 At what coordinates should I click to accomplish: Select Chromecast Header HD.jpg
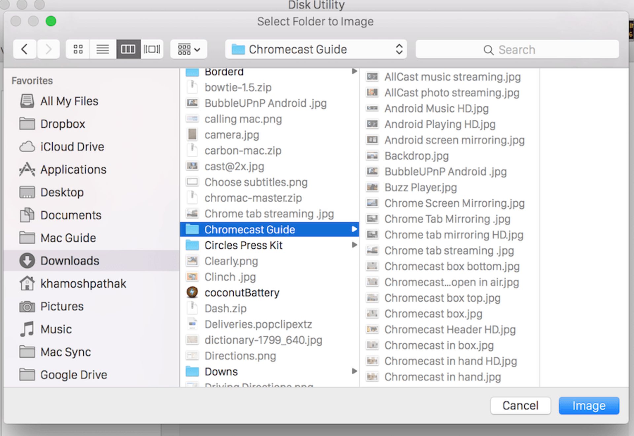[x=449, y=330]
